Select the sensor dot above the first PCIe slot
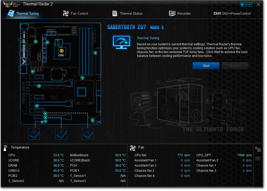The width and height of the screenshot is (267, 191). [x=33, y=72]
